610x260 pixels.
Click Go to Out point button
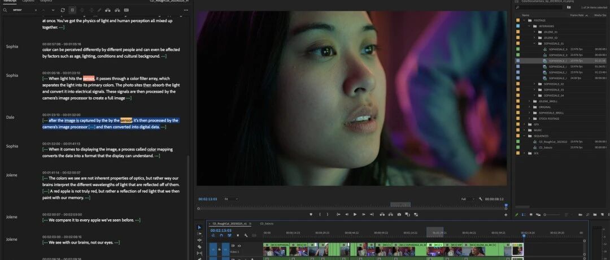tap(372, 214)
